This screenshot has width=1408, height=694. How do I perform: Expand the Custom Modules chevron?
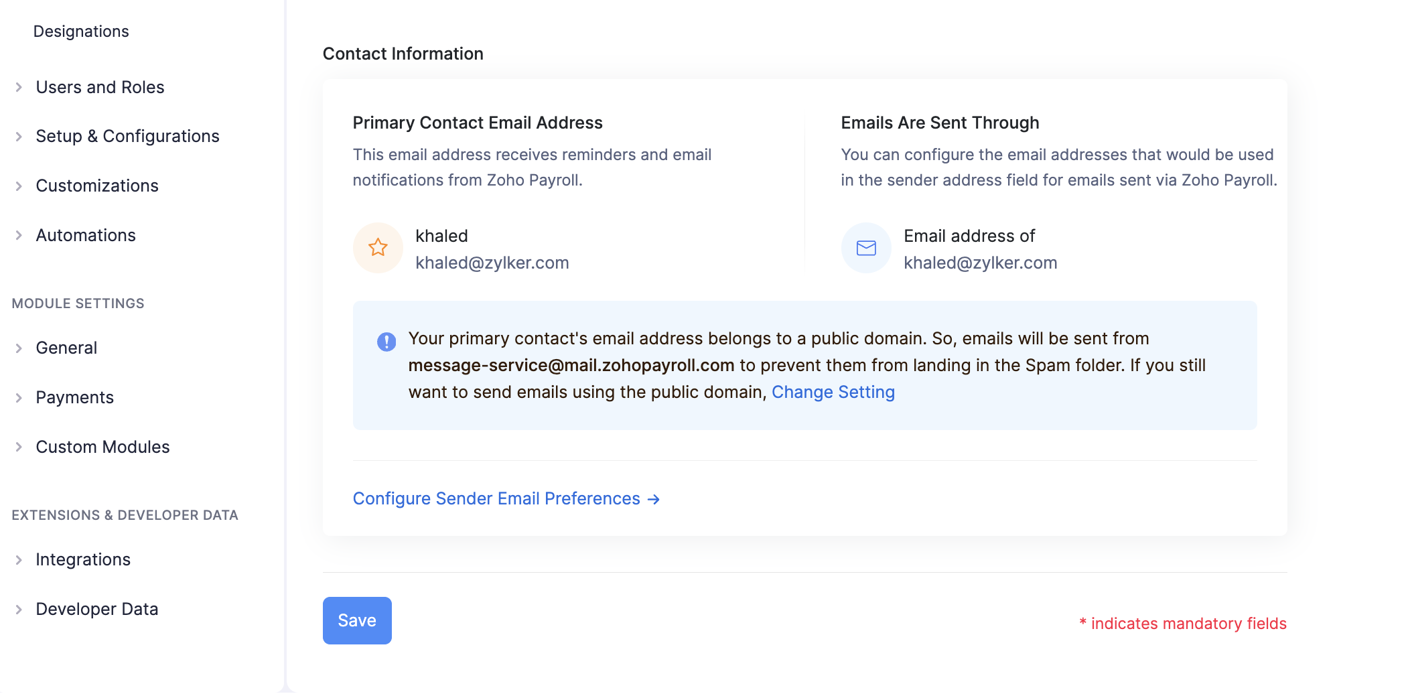(x=19, y=447)
